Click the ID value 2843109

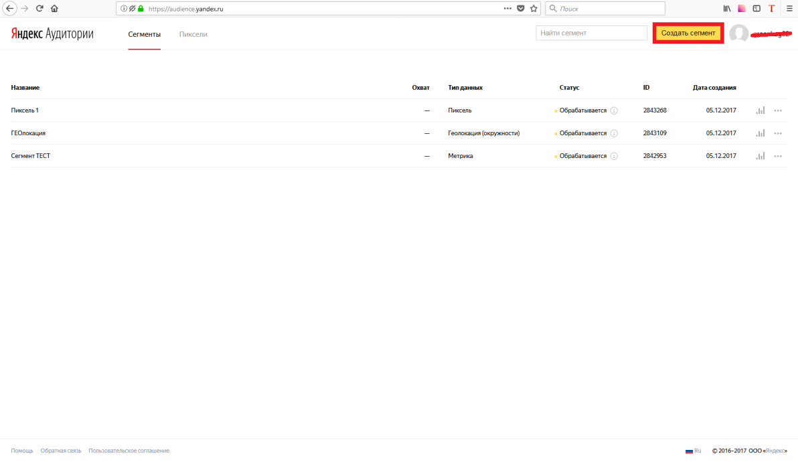(x=655, y=133)
